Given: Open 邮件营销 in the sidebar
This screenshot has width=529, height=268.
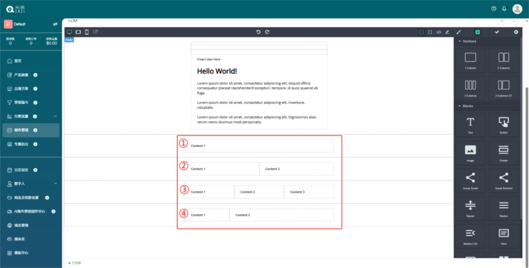Looking at the screenshot, I should [21, 130].
